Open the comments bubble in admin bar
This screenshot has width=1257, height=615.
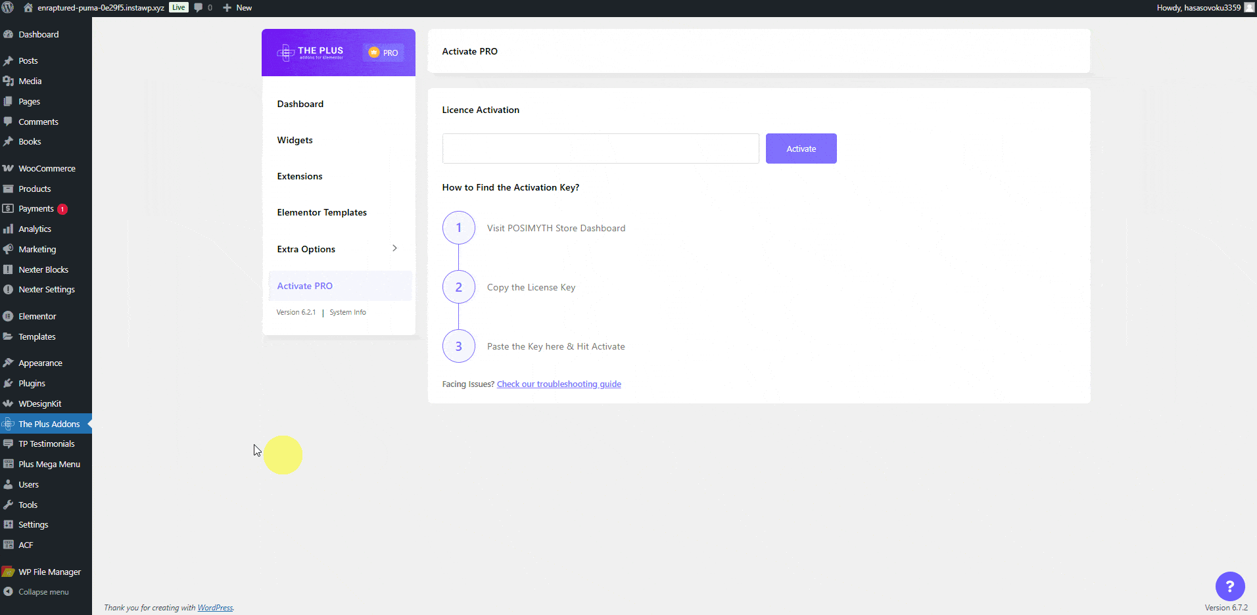[199, 8]
